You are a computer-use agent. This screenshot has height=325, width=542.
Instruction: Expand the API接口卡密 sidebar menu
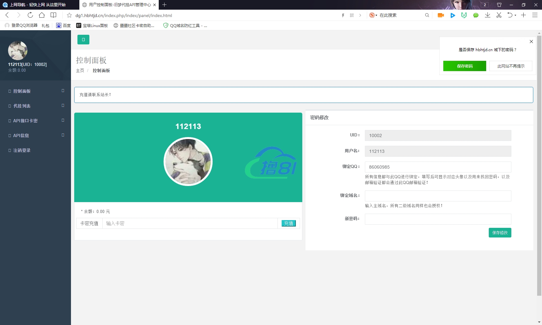tap(35, 121)
